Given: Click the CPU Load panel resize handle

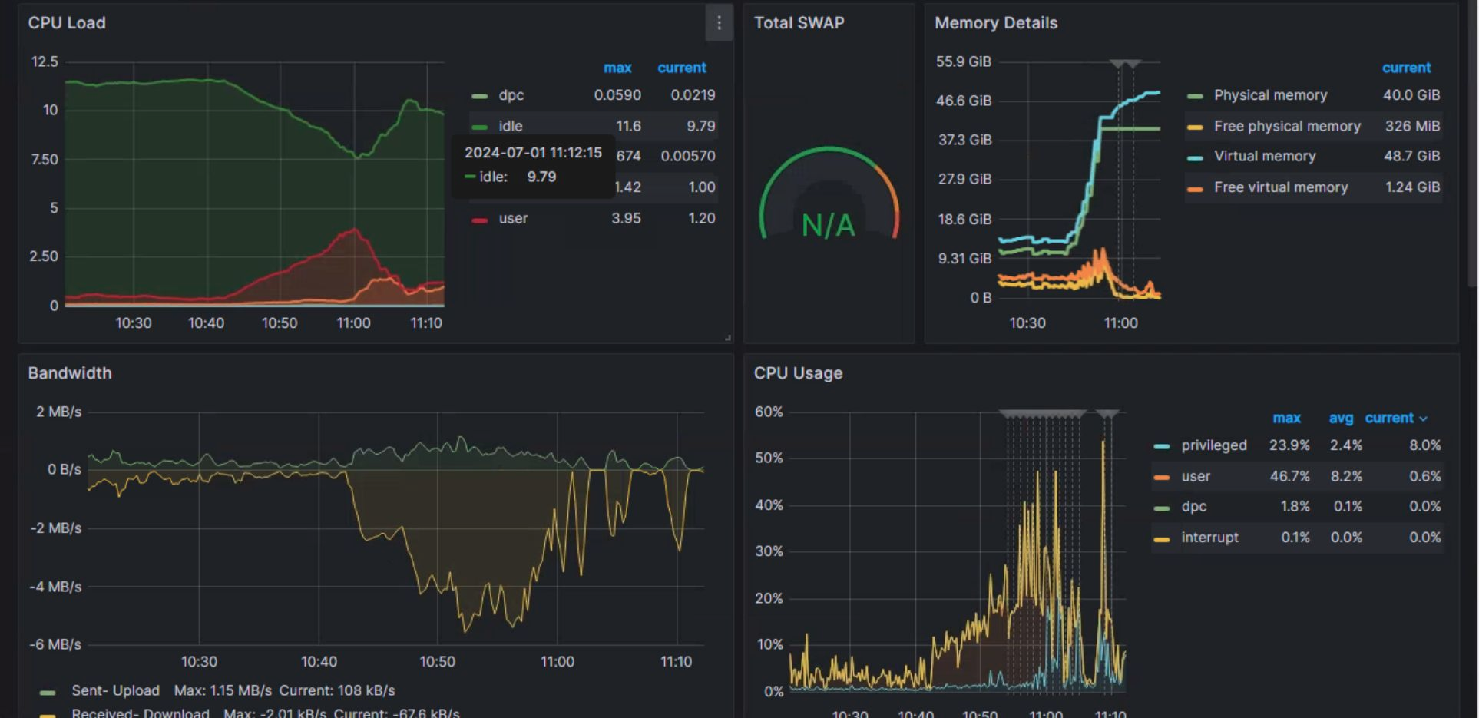Looking at the screenshot, I should pyautogui.click(x=727, y=338).
